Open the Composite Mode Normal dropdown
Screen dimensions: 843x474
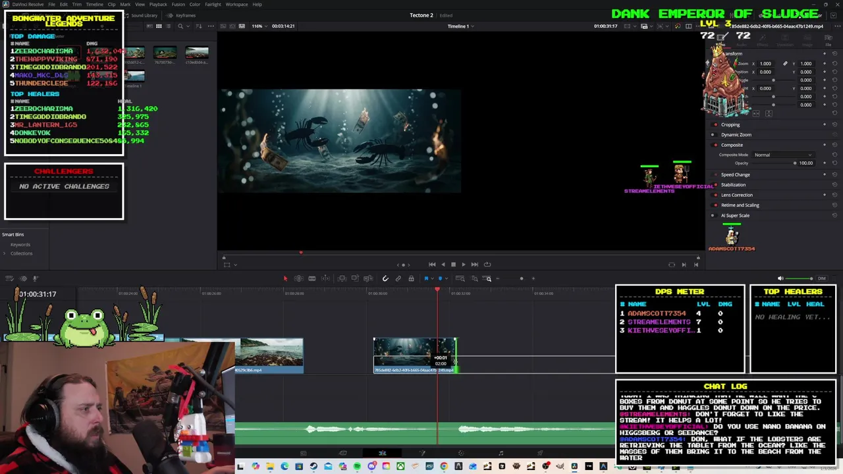point(784,155)
